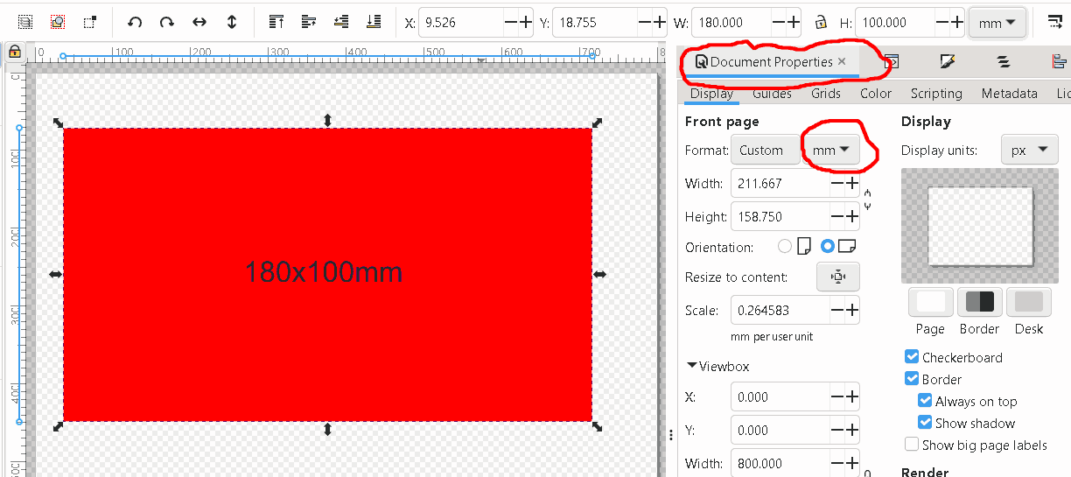Click the Resize to content button

(x=838, y=277)
